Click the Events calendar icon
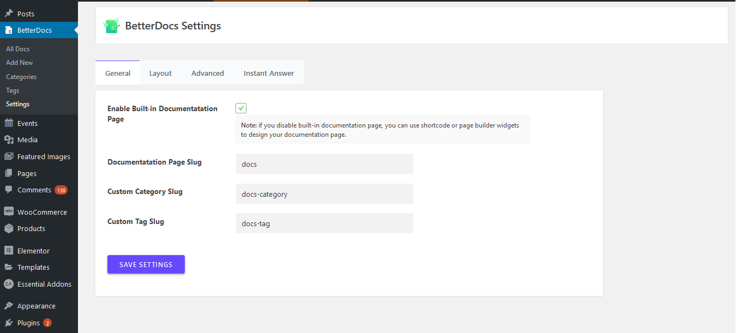The width and height of the screenshot is (736, 333). click(x=9, y=123)
